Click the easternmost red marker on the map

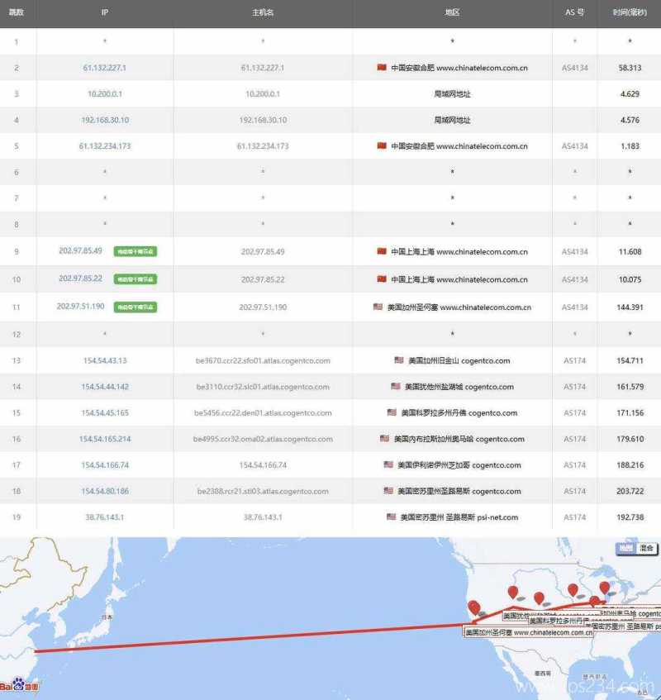[604, 588]
